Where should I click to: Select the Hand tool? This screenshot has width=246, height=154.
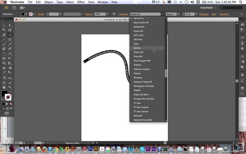[4, 87]
